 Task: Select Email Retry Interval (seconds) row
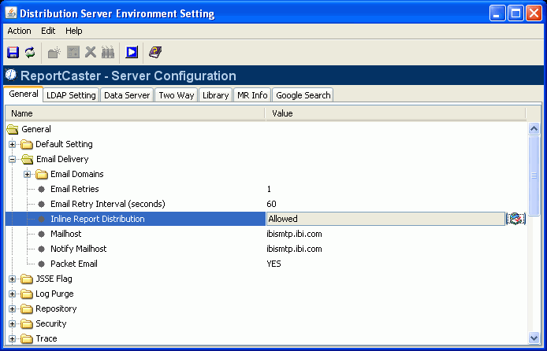pos(266,204)
